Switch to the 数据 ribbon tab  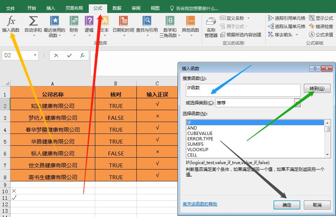pyautogui.click(x=117, y=8)
